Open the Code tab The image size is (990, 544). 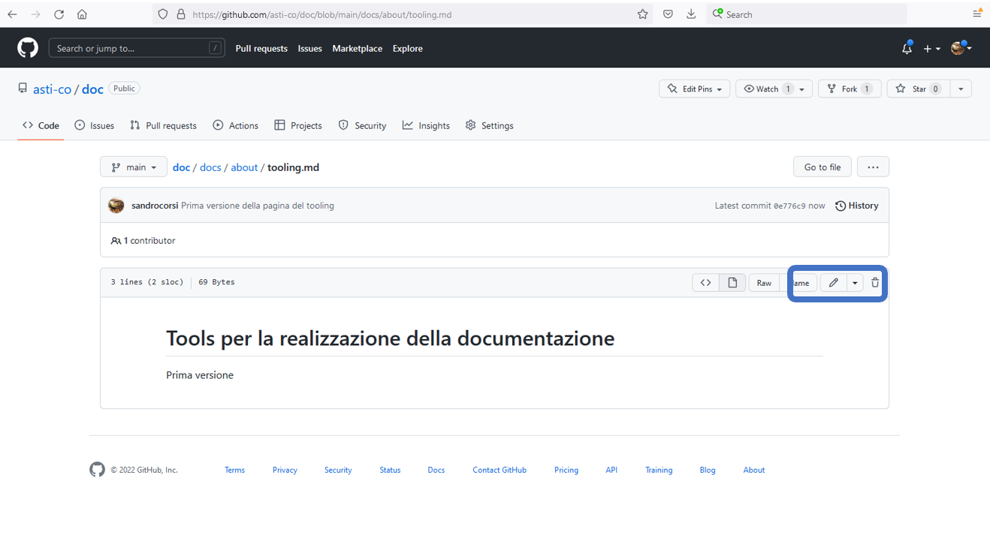point(41,125)
